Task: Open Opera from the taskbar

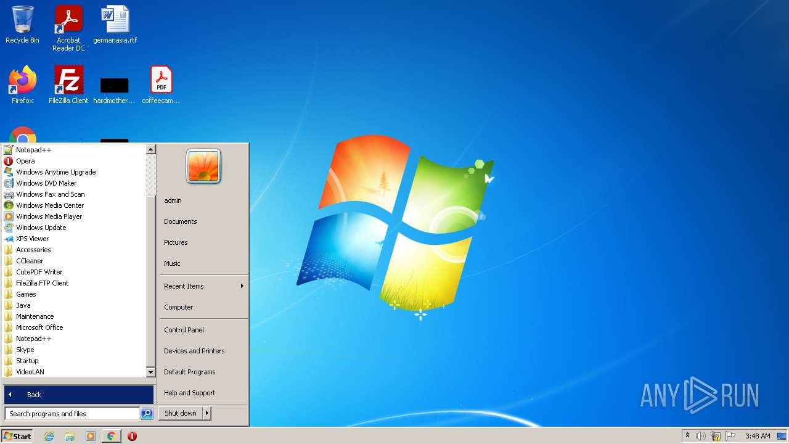Action: pyautogui.click(x=132, y=436)
